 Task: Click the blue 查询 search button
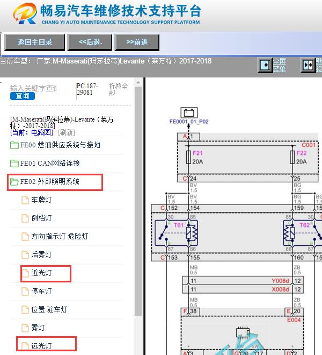click(23, 96)
